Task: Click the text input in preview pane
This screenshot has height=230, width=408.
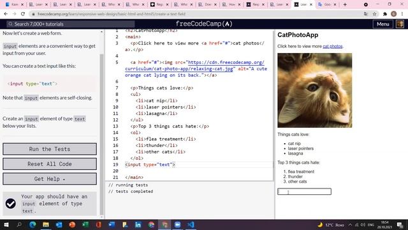Action: (304, 192)
